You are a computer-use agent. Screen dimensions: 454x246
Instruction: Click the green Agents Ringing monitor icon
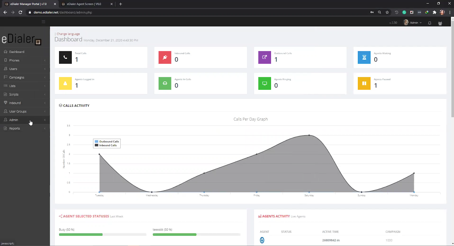264,84
